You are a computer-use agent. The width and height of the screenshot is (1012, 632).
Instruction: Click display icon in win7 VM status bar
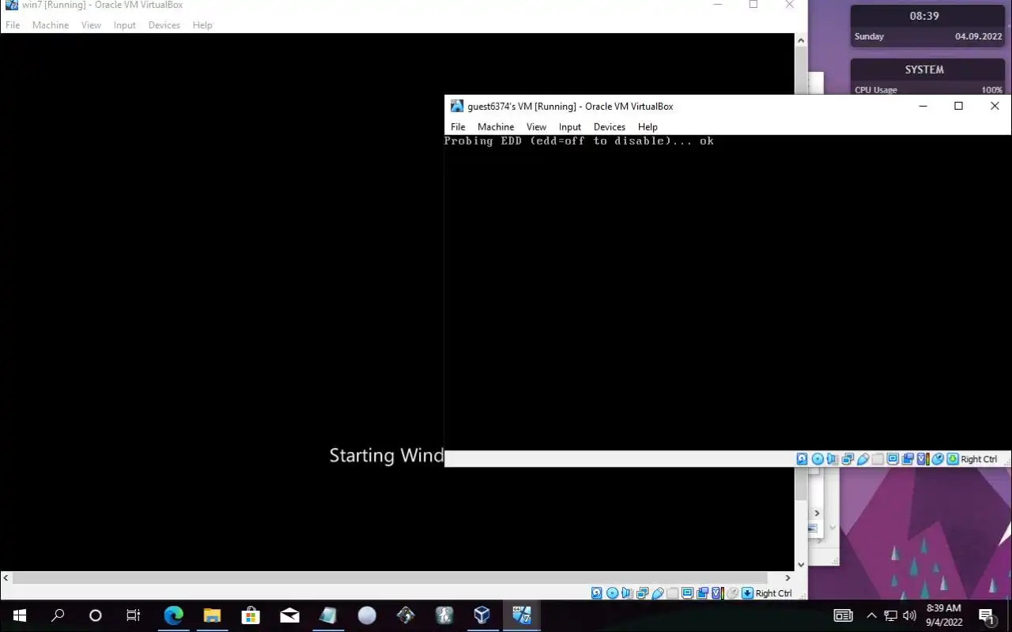687,593
